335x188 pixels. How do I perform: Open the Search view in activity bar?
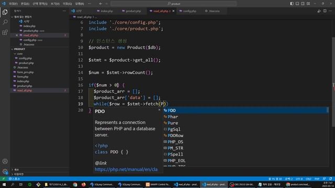click(x=5, y=22)
